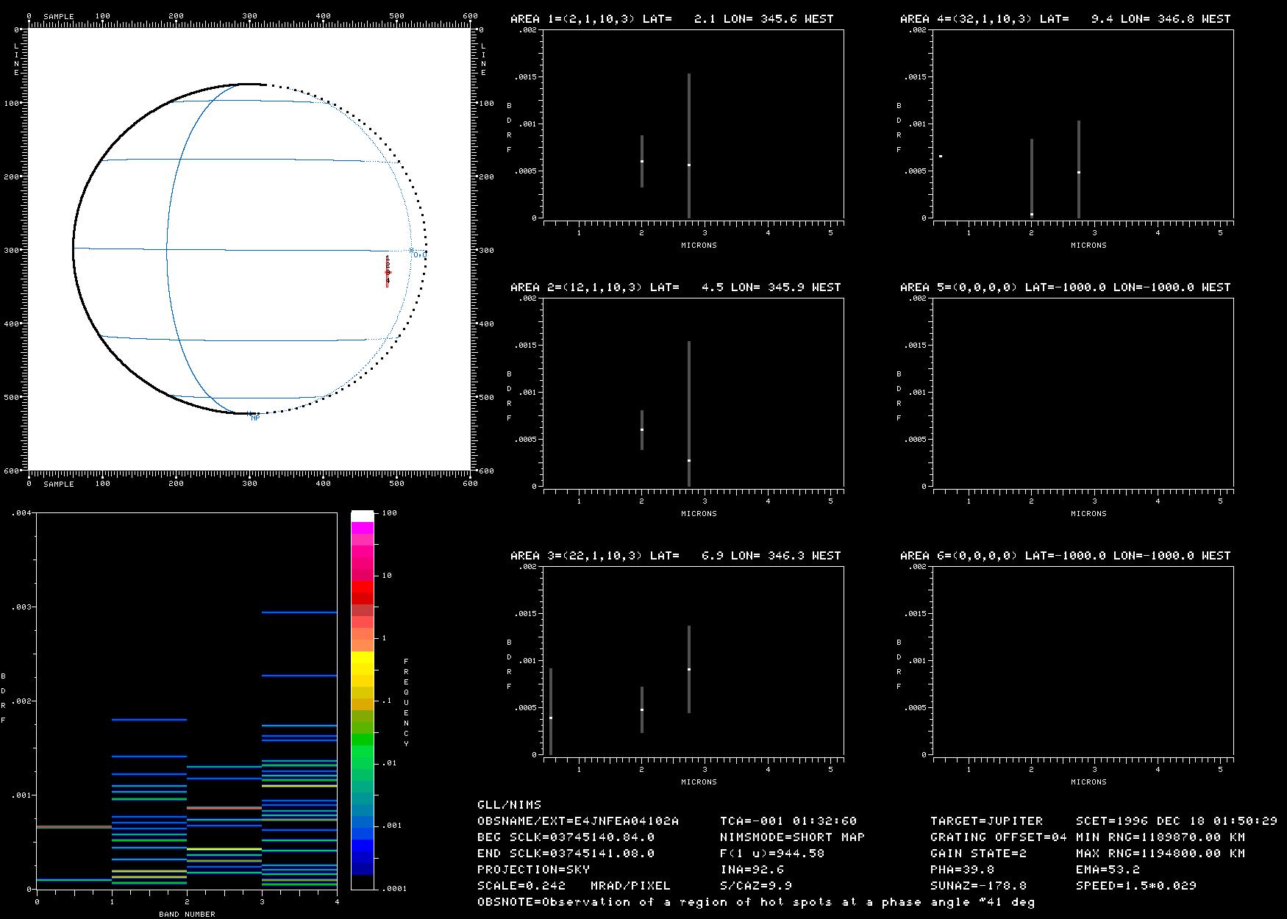Click the OBSNOTE observation description line

pyautogui.click(x=756, y=902)
